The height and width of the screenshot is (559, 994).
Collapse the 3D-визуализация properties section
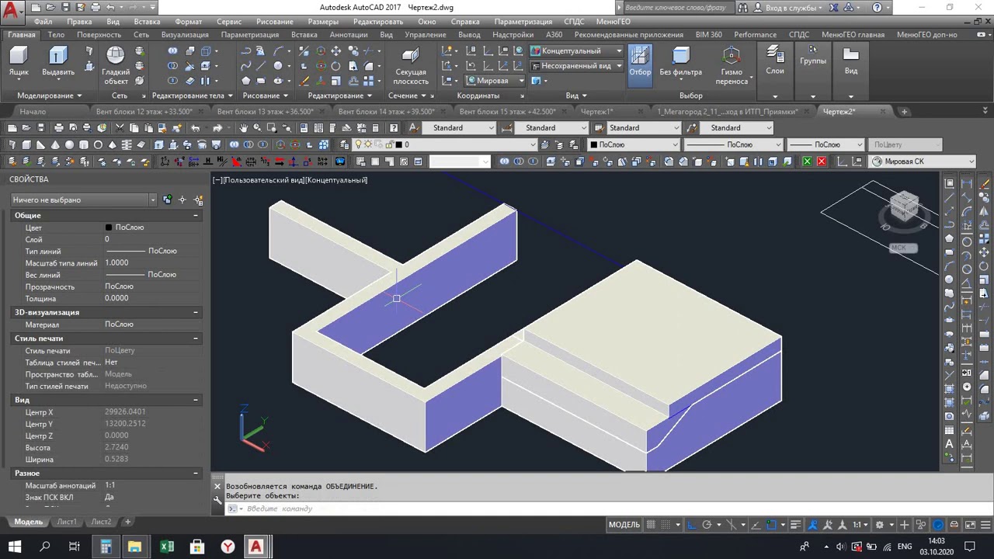[x=196, y=312]
